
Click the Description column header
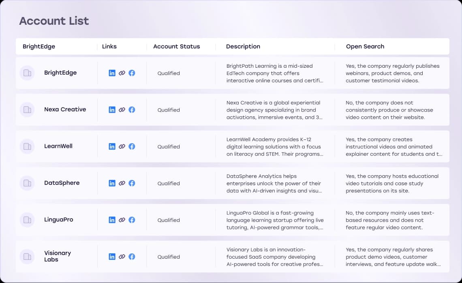243,46
